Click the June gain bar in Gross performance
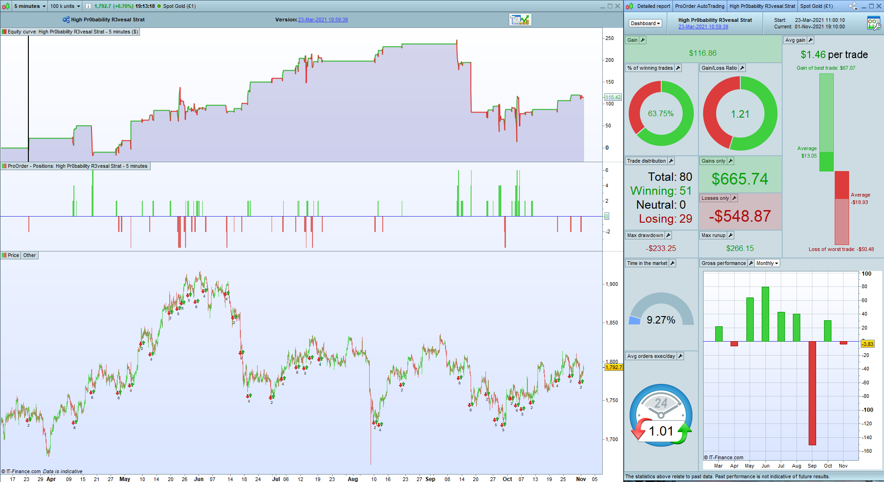This screenshot has width=884, height=482. pos(765,314)
